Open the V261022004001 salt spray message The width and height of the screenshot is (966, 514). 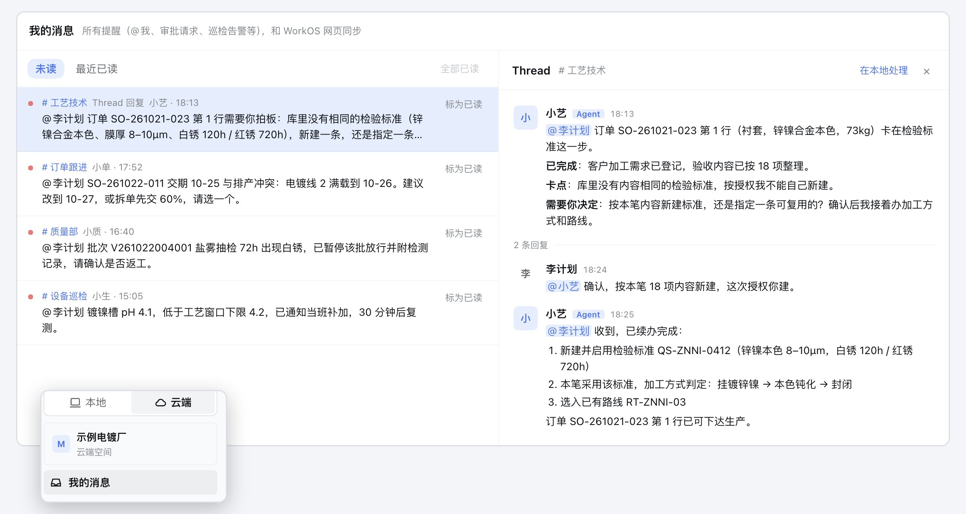[x=258, y=248]
